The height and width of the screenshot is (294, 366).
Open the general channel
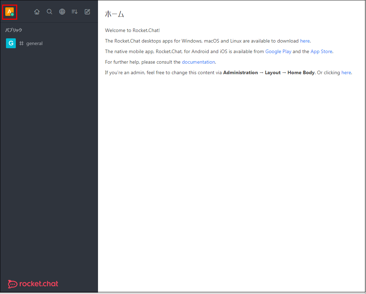(x=49, y=43)
